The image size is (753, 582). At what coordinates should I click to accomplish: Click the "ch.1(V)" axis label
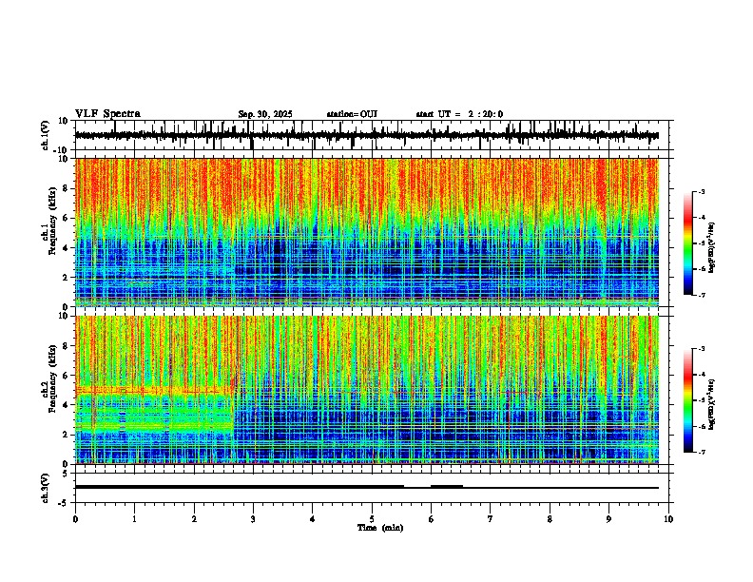point(46,135)
